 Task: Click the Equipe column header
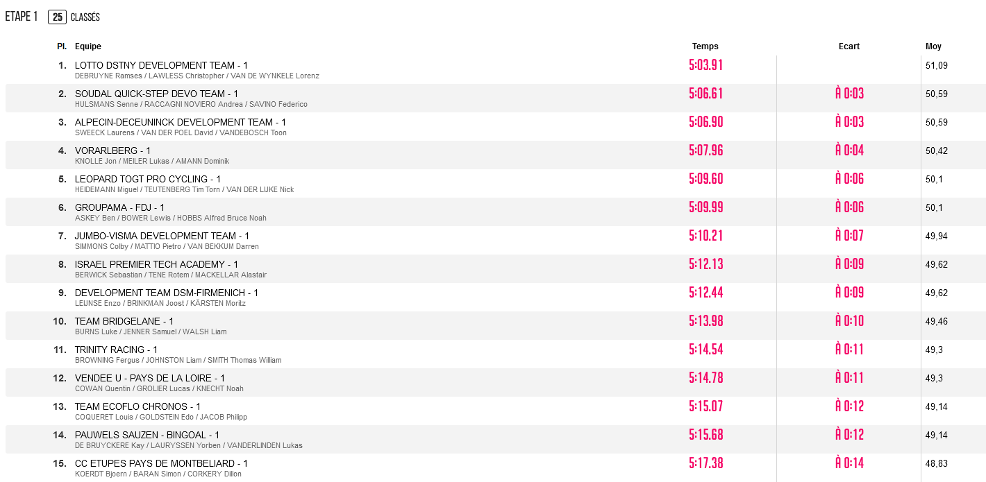(88, 46)
